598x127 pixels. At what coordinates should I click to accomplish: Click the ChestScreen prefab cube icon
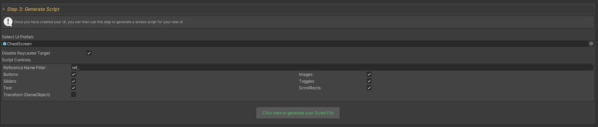(5, 44)
